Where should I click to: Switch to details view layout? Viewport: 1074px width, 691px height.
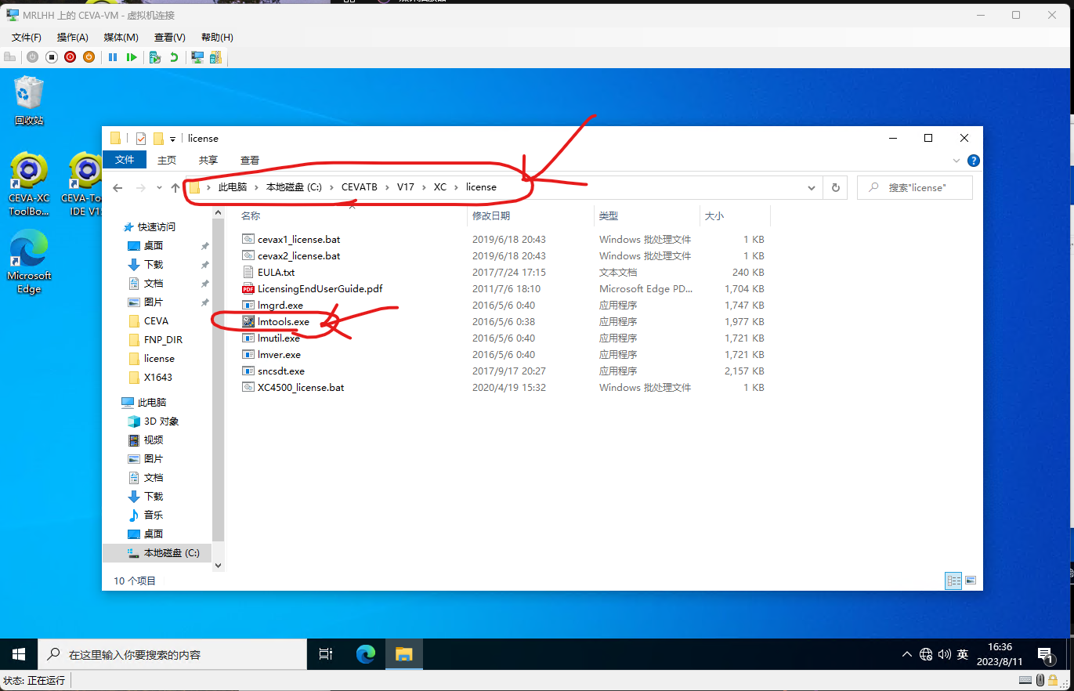pyautogui.click(x=953, y=581)
